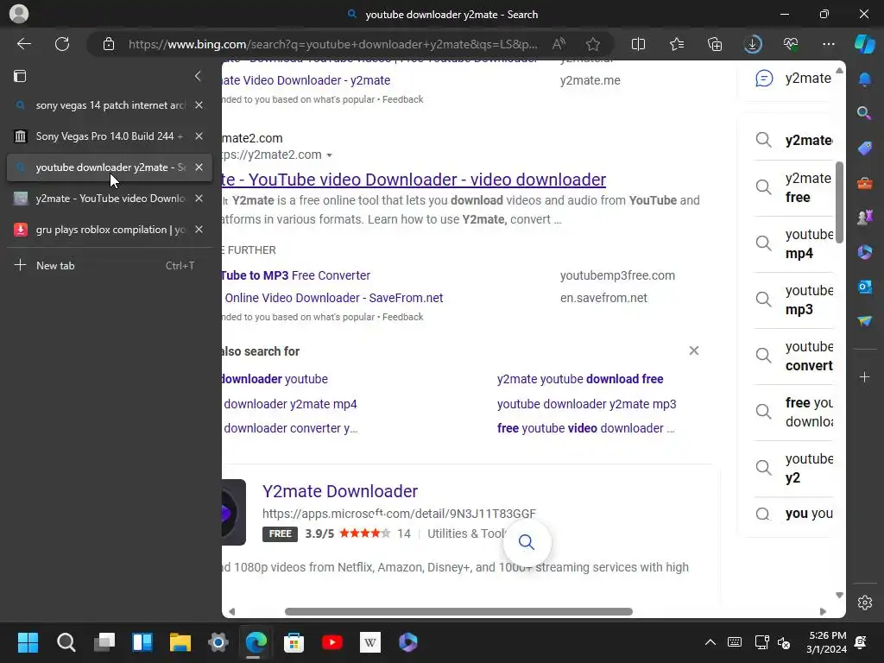Open the sidebar notifications bell icon
884x663 pixels.
click(x=864, y=79)
